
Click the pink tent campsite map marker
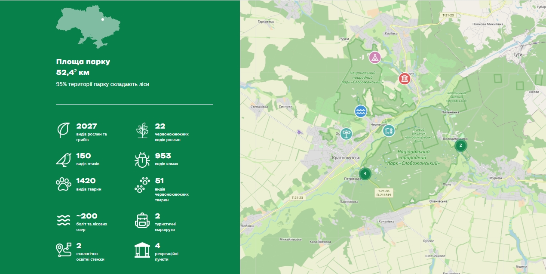tap(375, 57)
